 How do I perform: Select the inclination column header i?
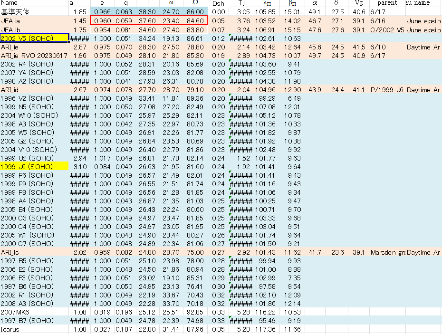tap(147, 3)
